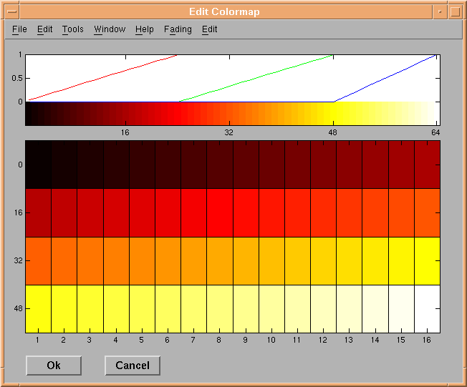Click column label 10 below the grid
This screenshot has height=387, width=467.
[x=271, y=340]
